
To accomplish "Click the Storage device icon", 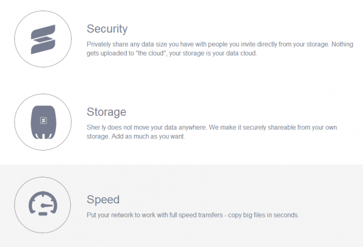I will pyautogui.click(x=44, y=122).
